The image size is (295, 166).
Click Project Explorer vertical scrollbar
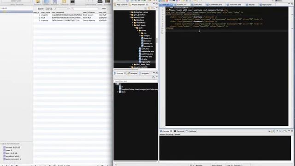click(157, 40)
